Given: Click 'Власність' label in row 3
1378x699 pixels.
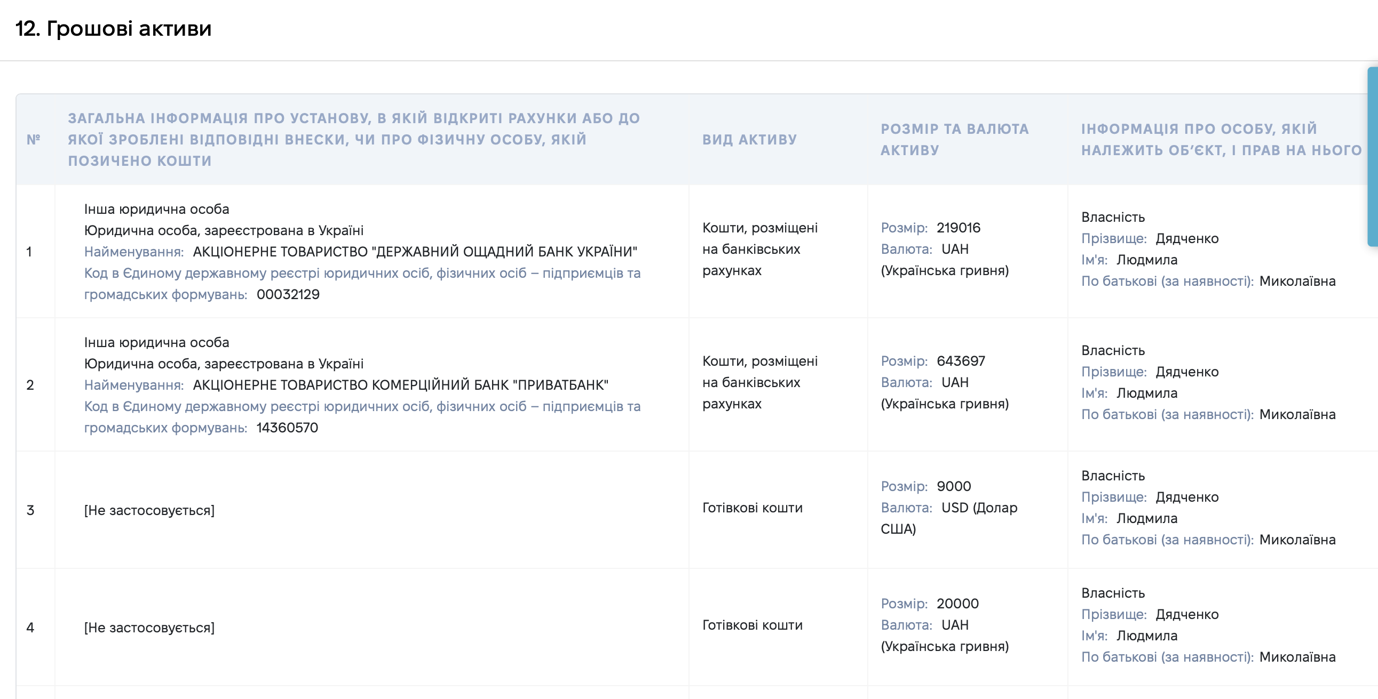Looking at the screenshot, I should [x=1113, y=476].
